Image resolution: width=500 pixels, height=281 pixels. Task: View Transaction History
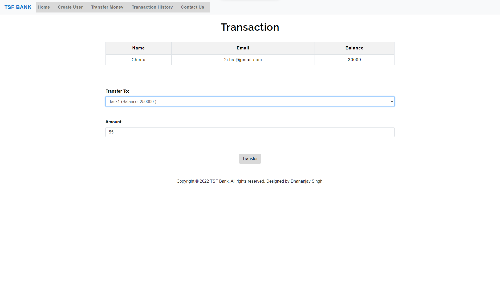pyautogui.click(x=152, y=7)
